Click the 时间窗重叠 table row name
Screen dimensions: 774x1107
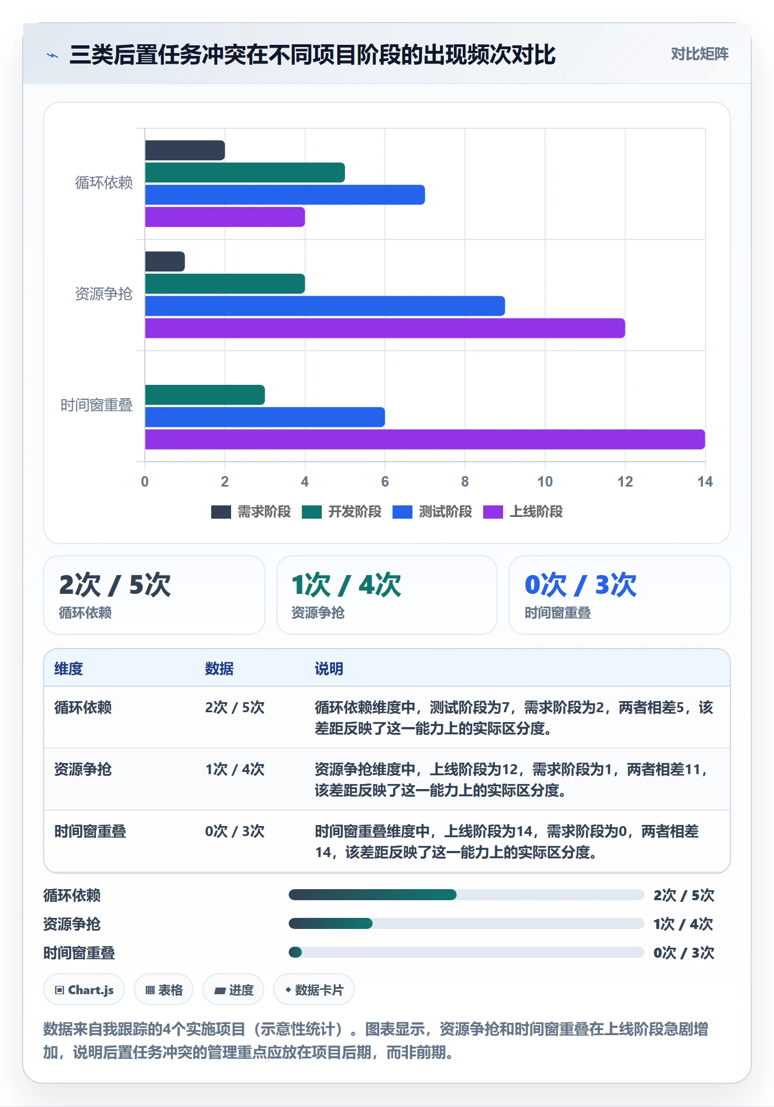tap(90, 831)
